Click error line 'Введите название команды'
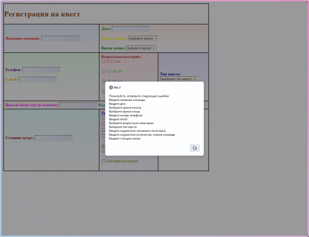The height and width of the screenshot is (237, 309). pyautogui.click(x=127, y=100)
